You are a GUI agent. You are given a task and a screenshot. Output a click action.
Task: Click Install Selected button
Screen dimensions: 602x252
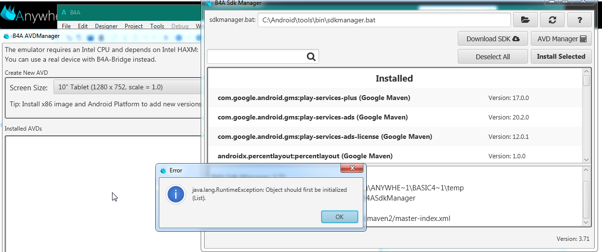click(561, 56)
